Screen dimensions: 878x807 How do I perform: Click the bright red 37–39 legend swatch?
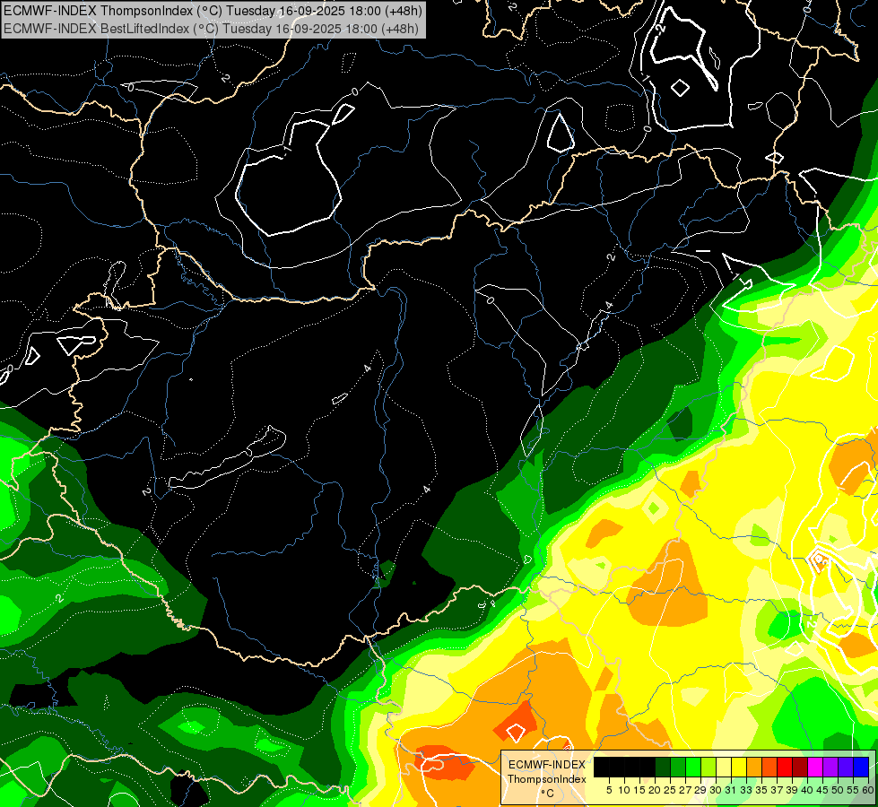pos(785,768)
